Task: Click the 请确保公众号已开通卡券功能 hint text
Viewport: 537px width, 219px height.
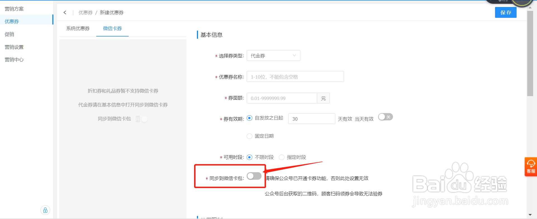Action: pyautogui.click(x=317, y=178)
